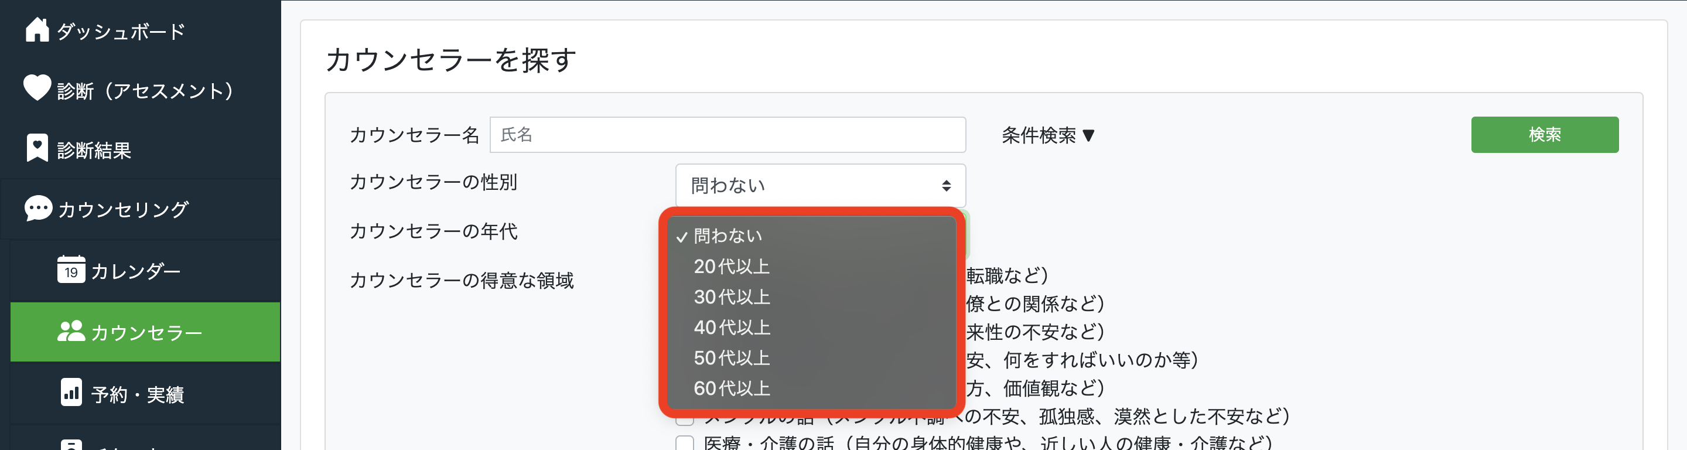
Task: Check the 医療・介護の話 checkbox
Action: click(684, 443)
